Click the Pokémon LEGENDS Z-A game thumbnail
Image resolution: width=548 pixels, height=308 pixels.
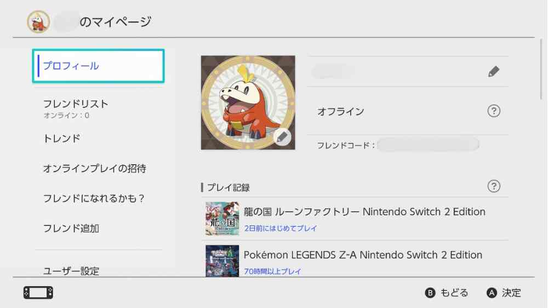click(222, 261)
